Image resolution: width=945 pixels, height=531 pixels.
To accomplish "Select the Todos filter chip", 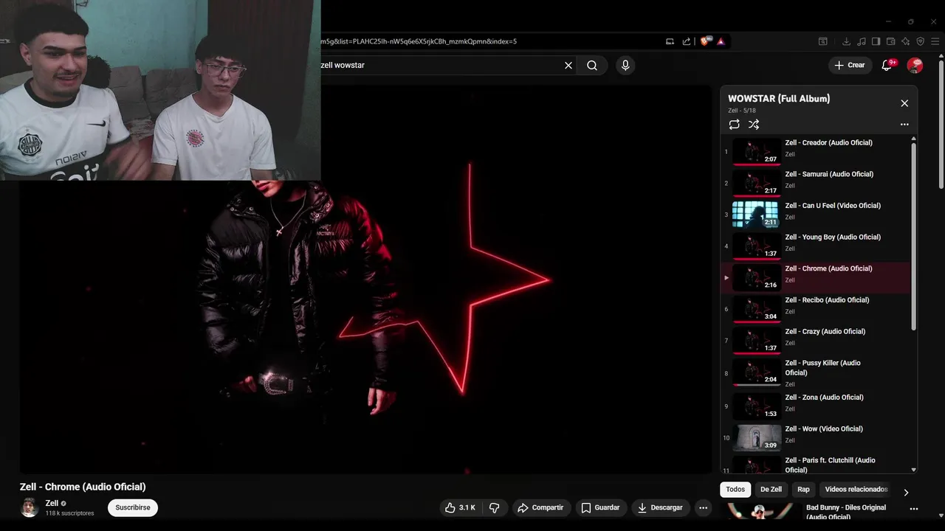I will point(735,489).
